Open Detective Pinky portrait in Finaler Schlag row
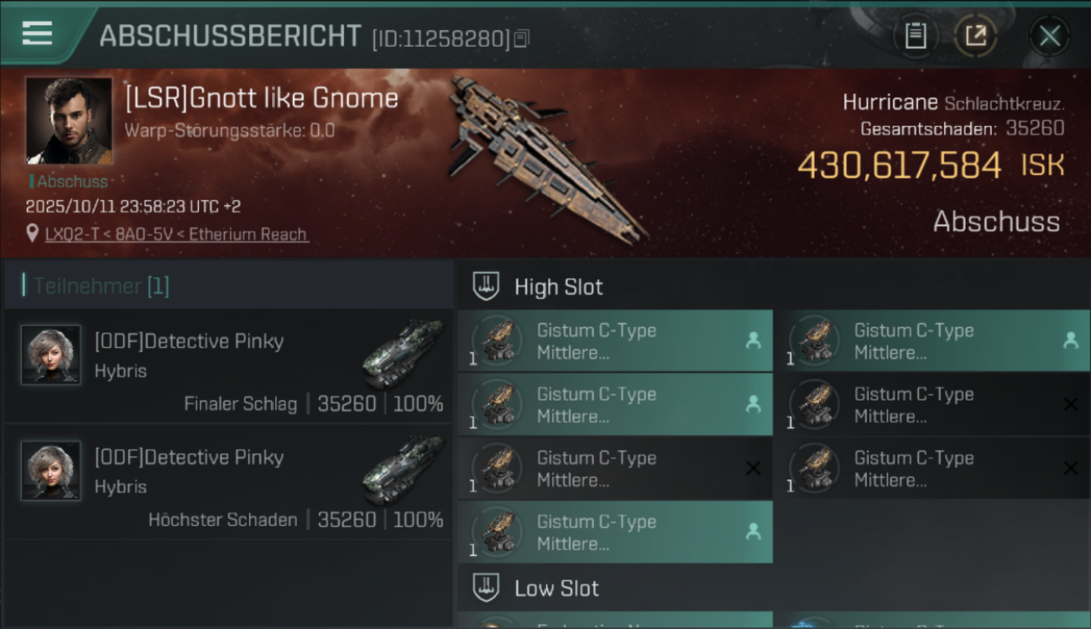Image resolution: width=1091 pixels, height=629 pixels. (x=51, y=355)
